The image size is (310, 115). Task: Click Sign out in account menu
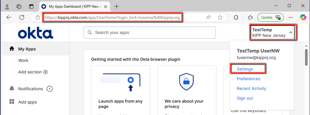click(245, 98)
